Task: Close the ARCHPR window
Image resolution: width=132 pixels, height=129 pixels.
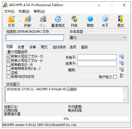Action: click(x=124, y=5)
